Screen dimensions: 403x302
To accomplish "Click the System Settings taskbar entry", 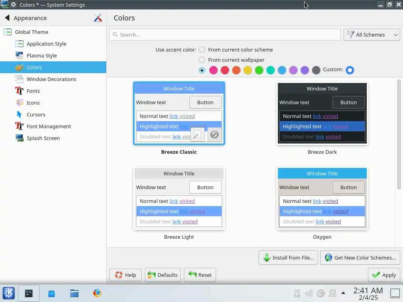I will (28, 293).
